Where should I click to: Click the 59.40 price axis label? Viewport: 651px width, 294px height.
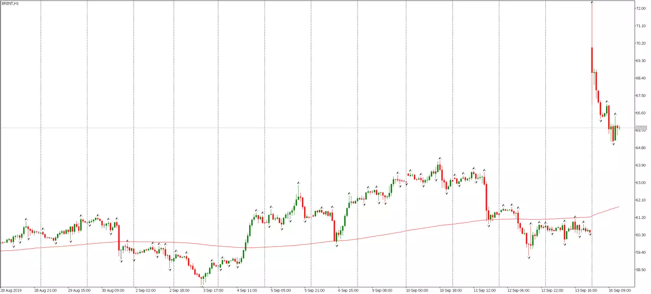point(641,252)
